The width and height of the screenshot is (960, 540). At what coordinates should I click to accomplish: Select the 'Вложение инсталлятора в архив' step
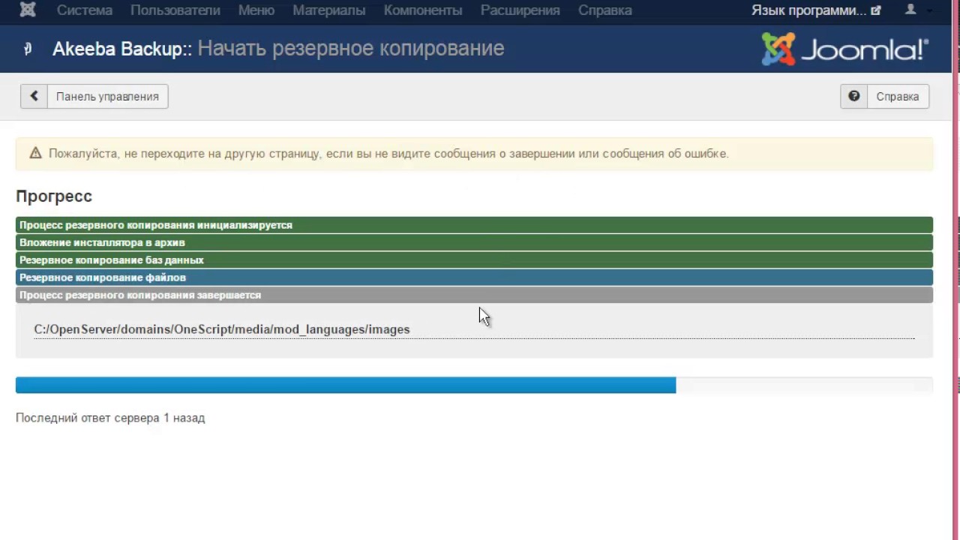pos(474,242)
